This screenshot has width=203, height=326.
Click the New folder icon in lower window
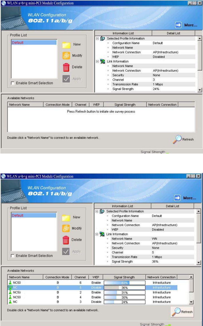click(x=66, y=218)
